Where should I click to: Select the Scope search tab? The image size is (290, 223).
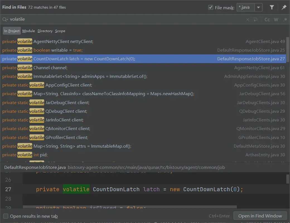tap(60, 31)
